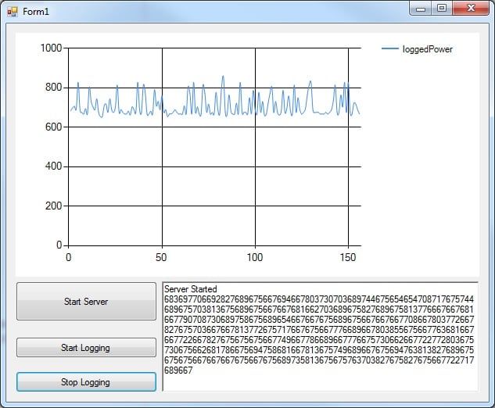Image resolution: width=495 pixels, height=408 pixels.
Task: Maximize the Form1 window
Action: pyautogui.click(x=443, y=8)
